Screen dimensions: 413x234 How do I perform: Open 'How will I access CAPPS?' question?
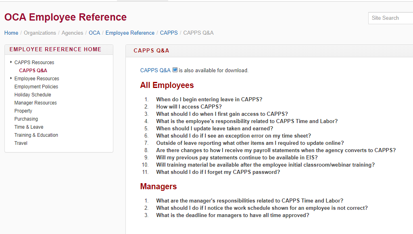click(189, 107)
